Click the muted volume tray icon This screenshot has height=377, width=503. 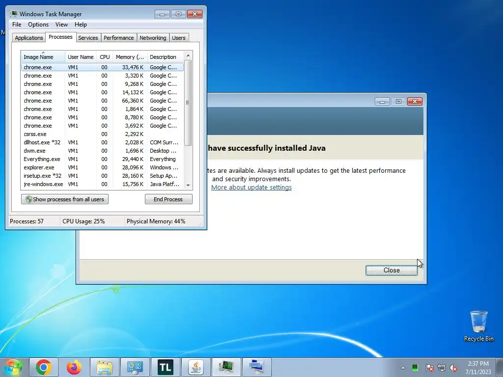pyautogui.click(x=453, y=368)
